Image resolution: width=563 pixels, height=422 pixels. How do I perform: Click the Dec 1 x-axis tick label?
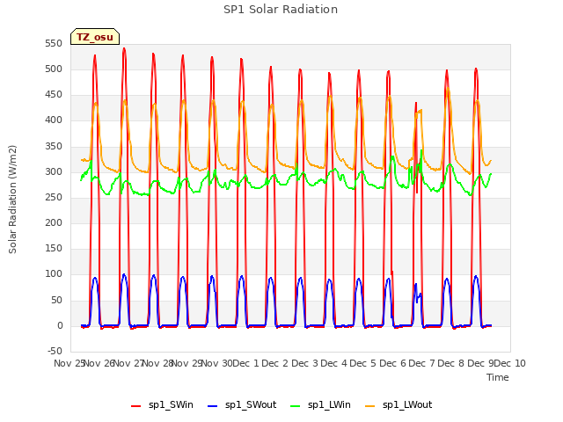(246, 363)
